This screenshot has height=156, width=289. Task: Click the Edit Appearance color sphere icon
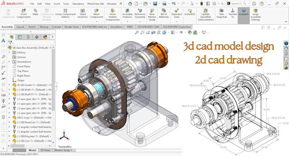(190, 32)
